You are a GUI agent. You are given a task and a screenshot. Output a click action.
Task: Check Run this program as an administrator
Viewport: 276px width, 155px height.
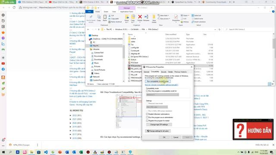coord(147,118)
